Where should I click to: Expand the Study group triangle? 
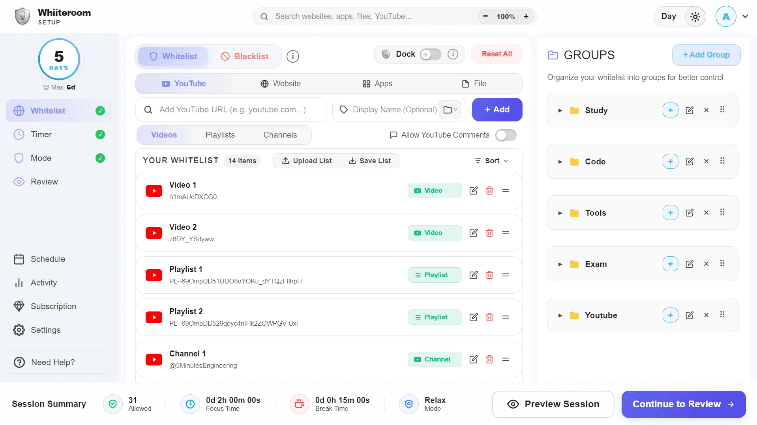(560, 111)
